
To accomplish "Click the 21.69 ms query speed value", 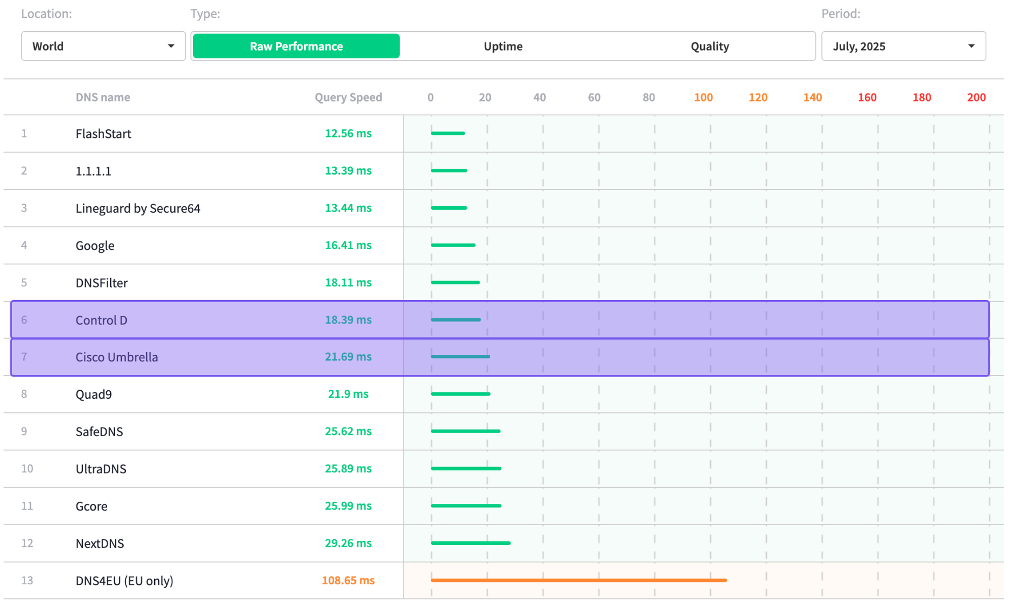I will tap(348, 356).
